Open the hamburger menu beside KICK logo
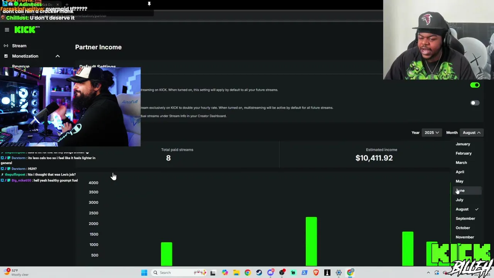Viewport: 494px width, 278px height. 7,30
